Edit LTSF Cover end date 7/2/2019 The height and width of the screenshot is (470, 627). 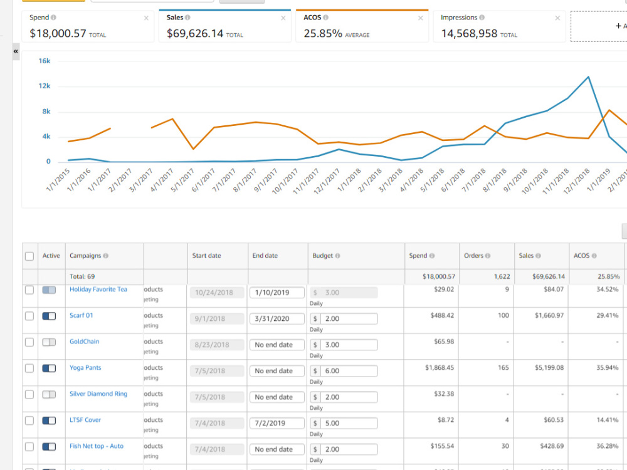coord(277,423)
